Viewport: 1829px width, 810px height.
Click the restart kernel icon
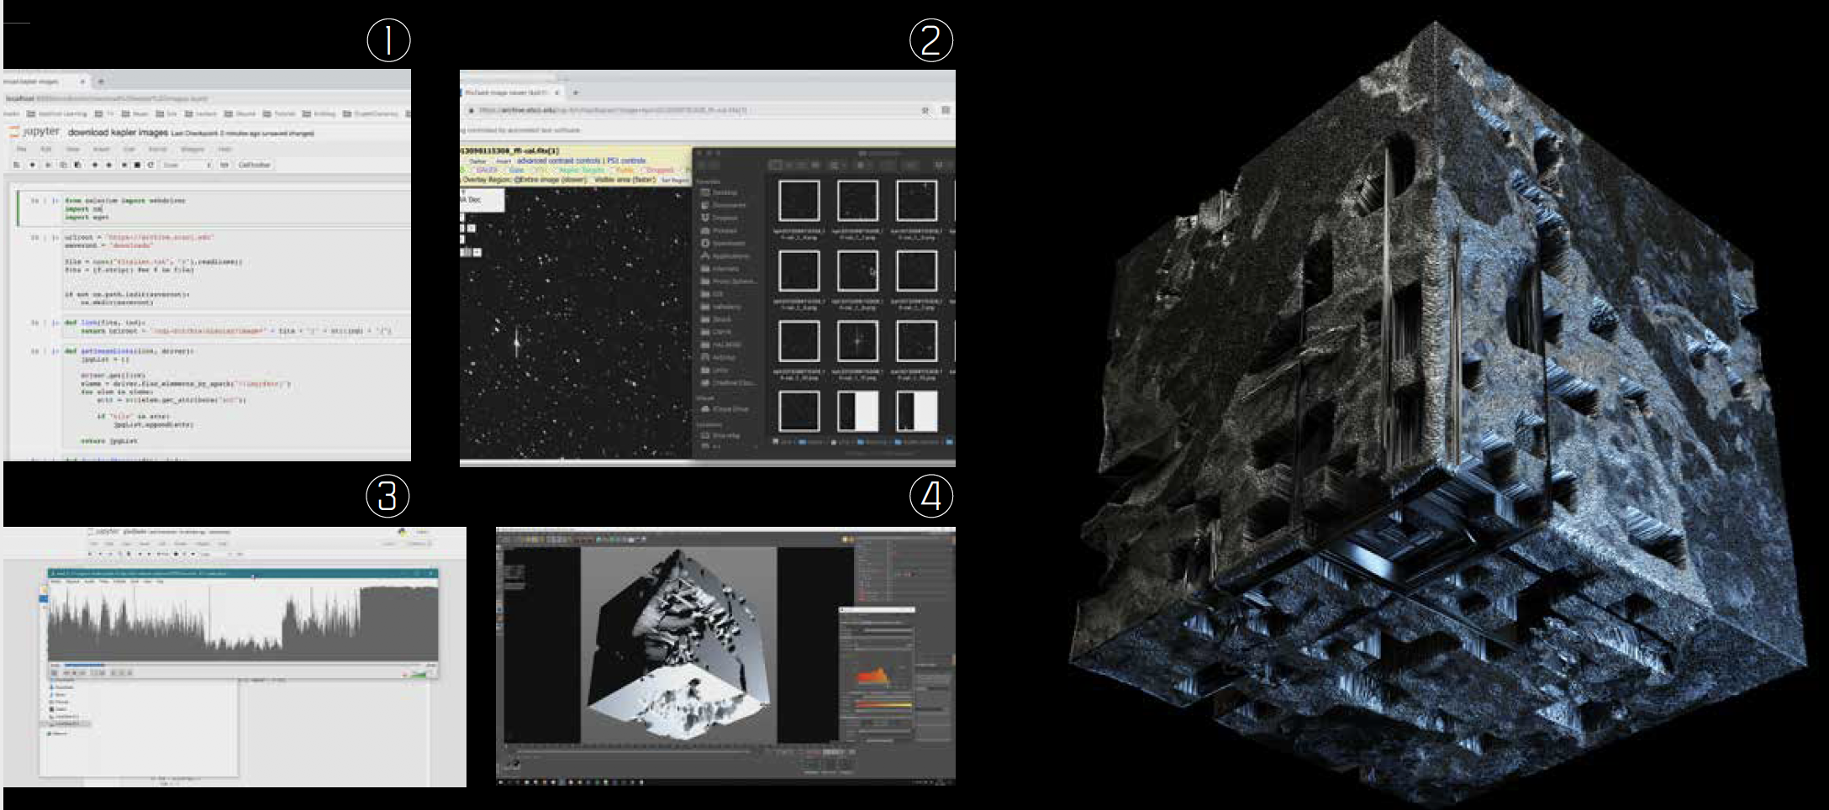click(150, 165)
